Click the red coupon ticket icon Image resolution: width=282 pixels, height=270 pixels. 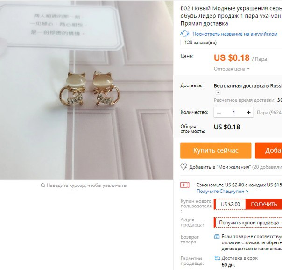click(185, 185)
